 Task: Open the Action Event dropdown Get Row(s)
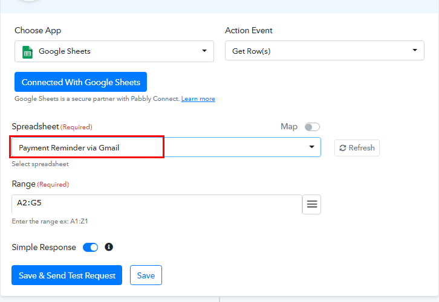click(325, 51)
